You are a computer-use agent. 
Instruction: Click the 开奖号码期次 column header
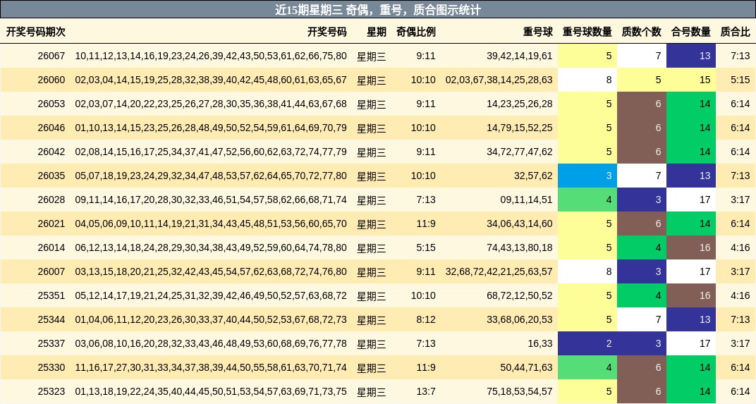tap(36, 32)
